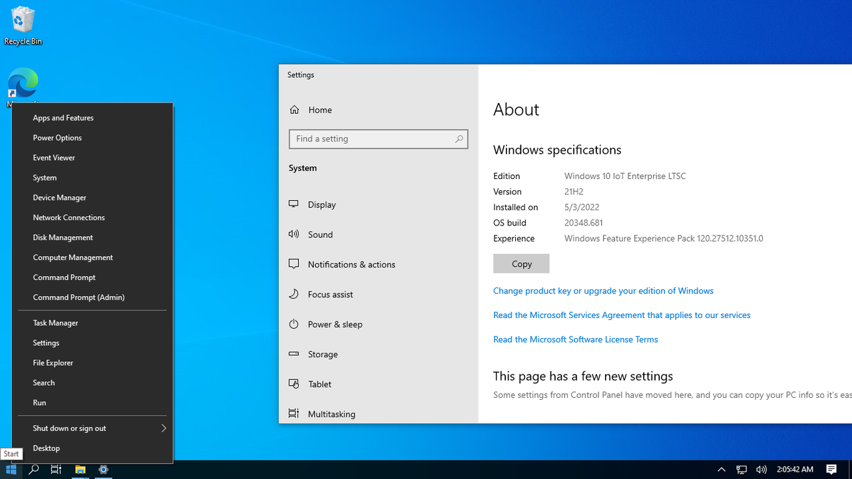Screen dimensions: 852x479
Task: Open Task Manager from the menu
Action: click(93, 323)
